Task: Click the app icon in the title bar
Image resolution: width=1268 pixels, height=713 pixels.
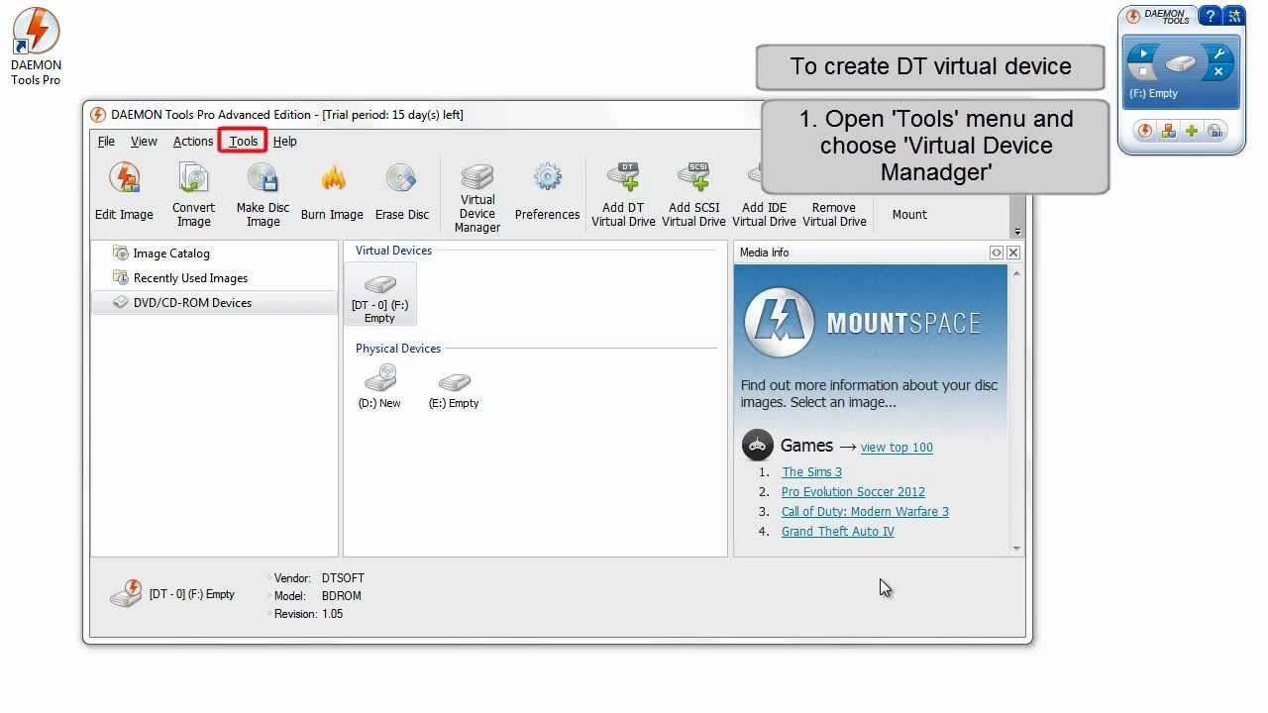Action: [x=98, y=115]
